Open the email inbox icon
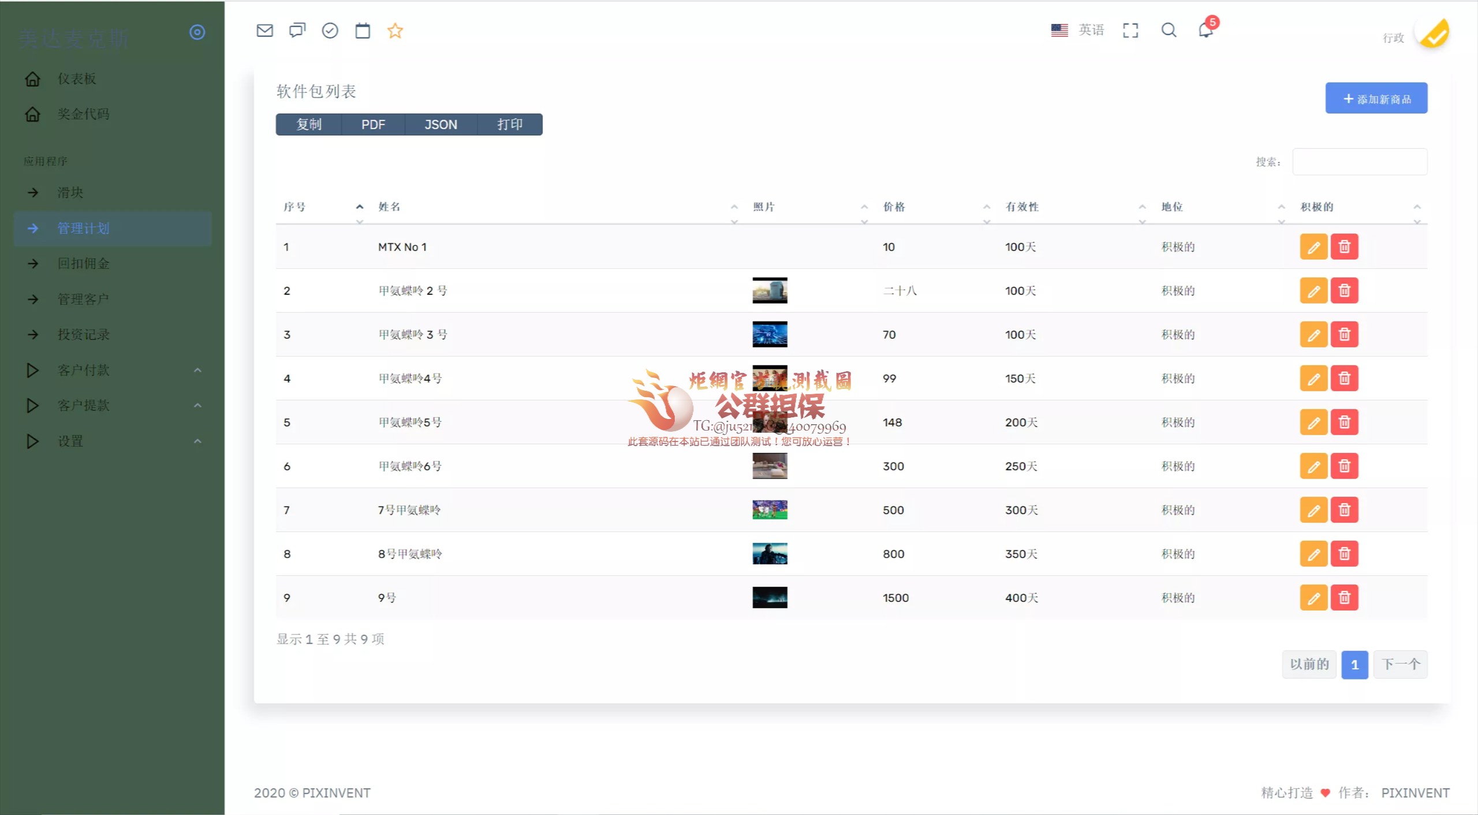The height and width of the screenshot is (815, 1478). coord(264,30)
